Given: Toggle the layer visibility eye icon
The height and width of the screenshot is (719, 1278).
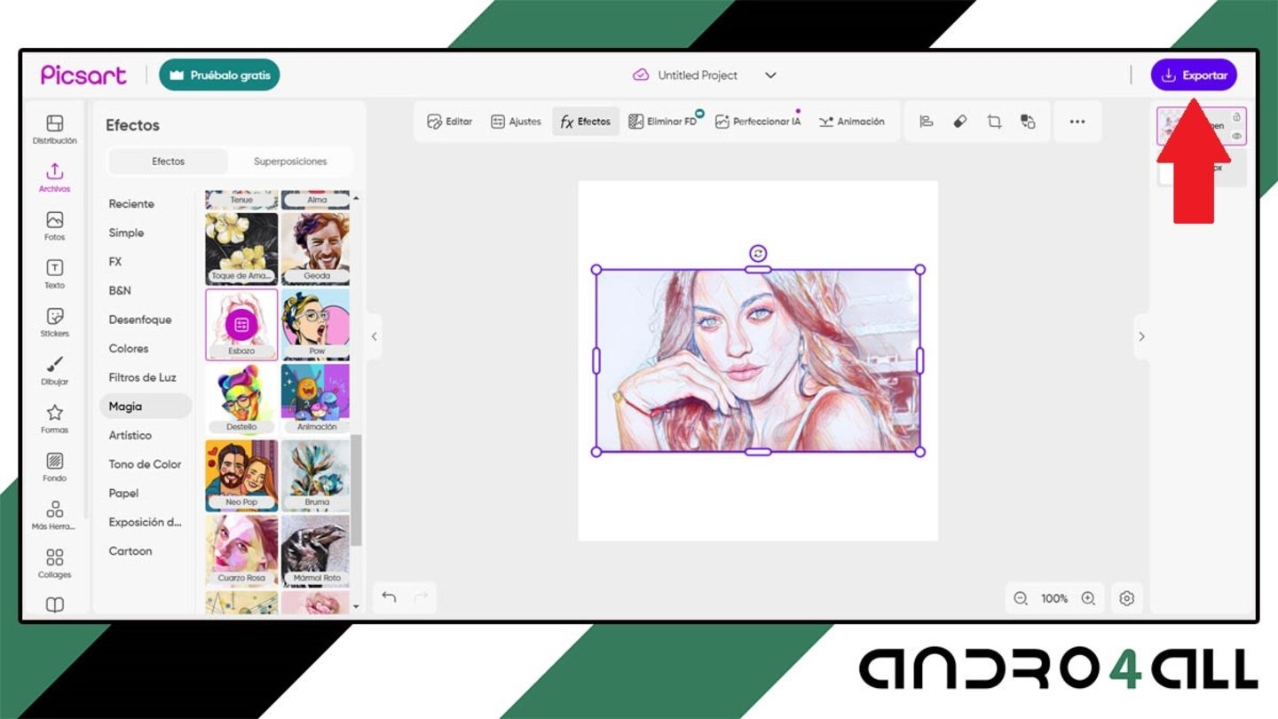Looking at the screenshot, I should 1237,136.
